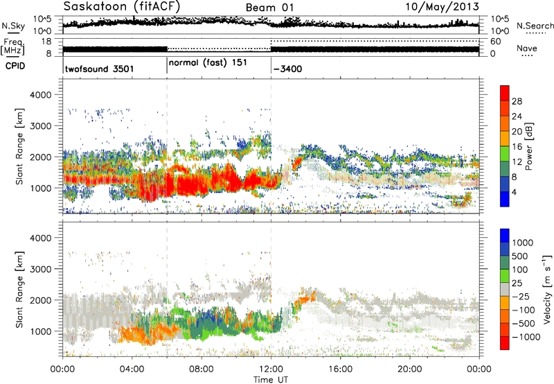Click the '3000' tick on the velocity panel axis
554x384 pixels.
click(40, 269)
